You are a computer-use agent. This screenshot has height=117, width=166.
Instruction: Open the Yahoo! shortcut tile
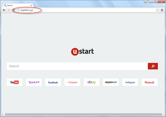[x=34, y=82]
